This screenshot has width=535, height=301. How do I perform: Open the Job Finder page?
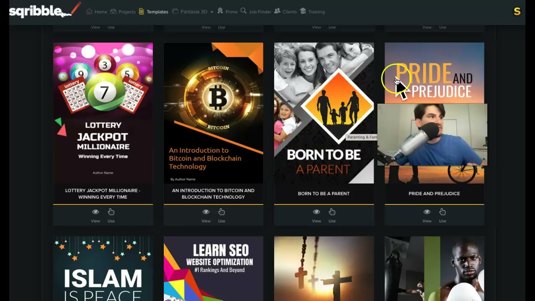pyautogui.click(x=256, y=12)
